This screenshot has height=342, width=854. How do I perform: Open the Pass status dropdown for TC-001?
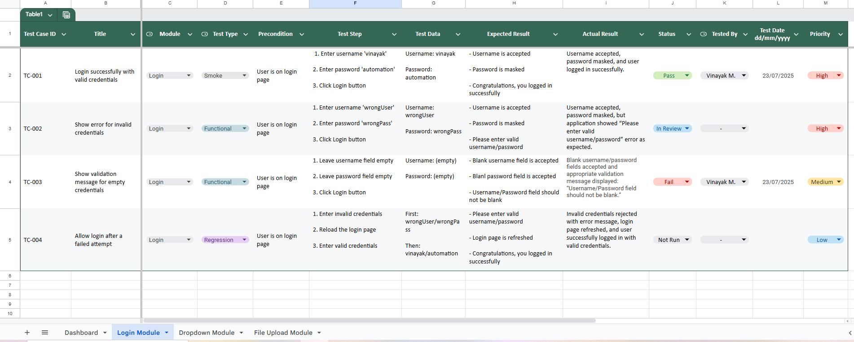[687, 75]
